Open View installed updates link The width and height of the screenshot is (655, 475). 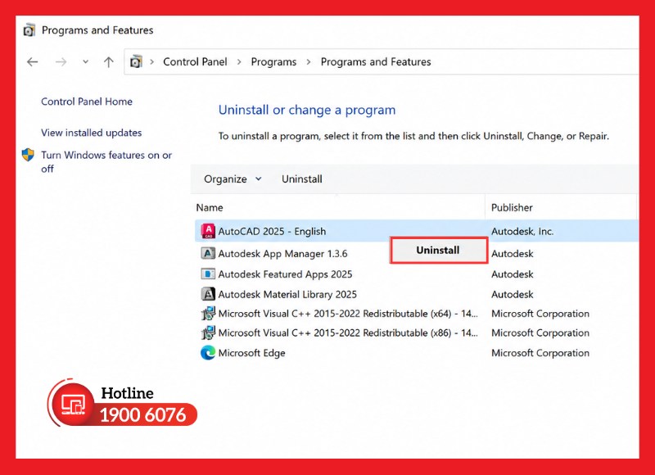[x=91, y=133]
